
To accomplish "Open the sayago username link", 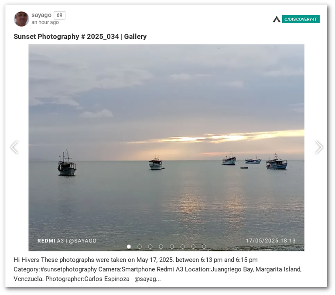I will (x=41, y=15).
